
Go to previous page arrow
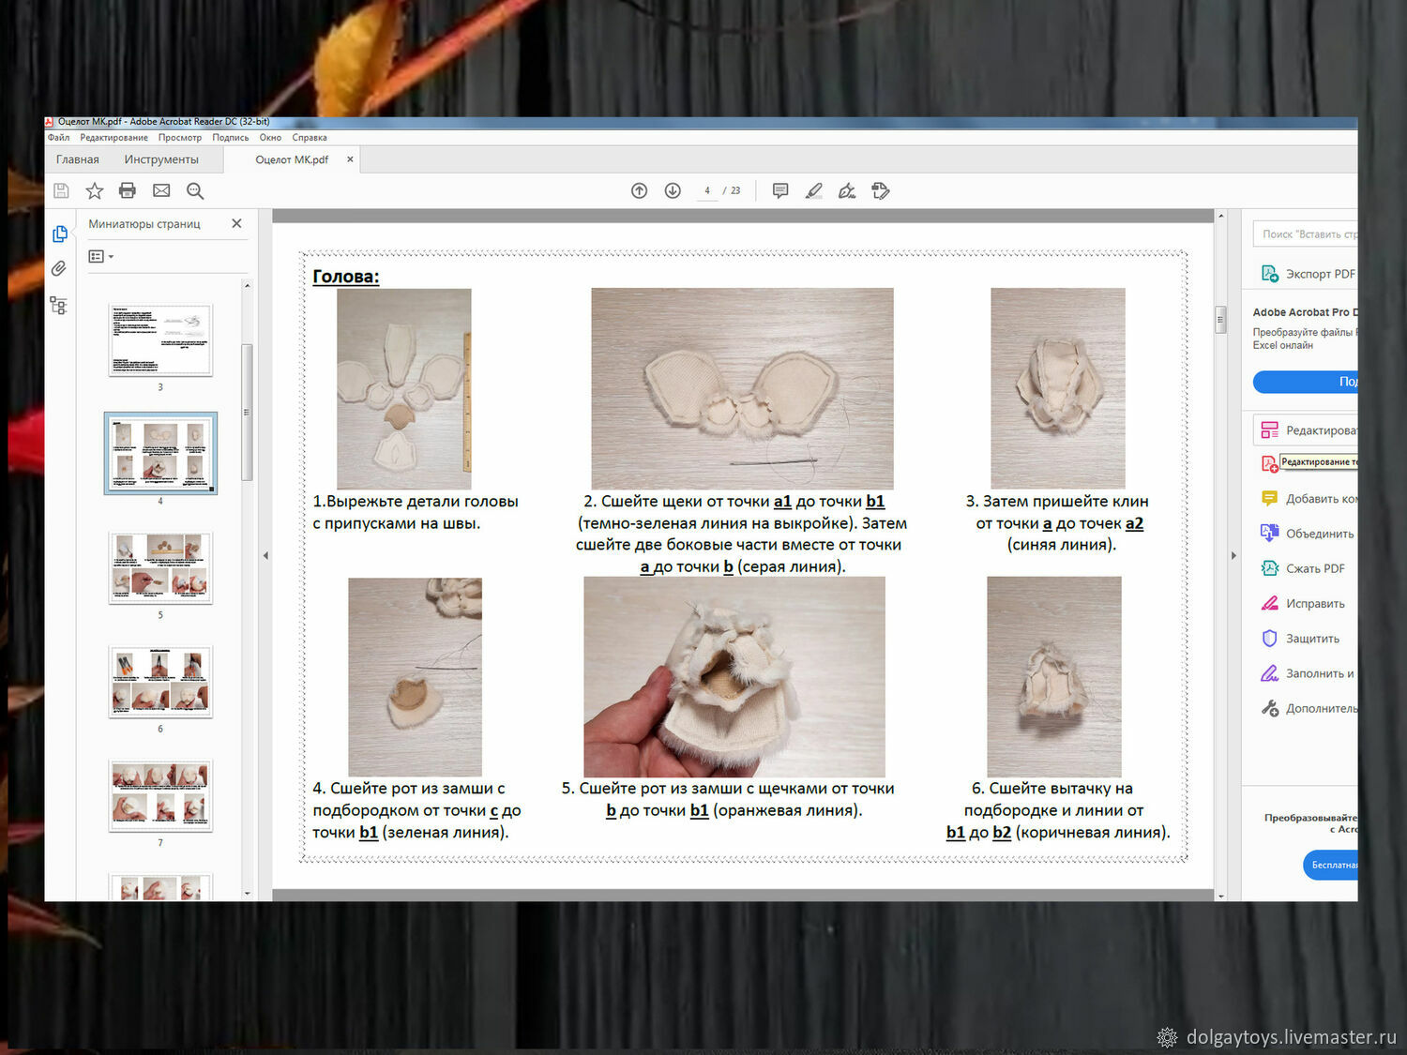tap(640, 191)
